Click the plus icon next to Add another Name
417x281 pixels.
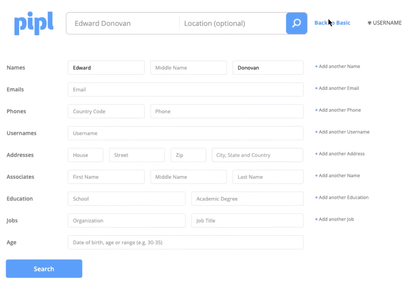[x=316, y=66]
